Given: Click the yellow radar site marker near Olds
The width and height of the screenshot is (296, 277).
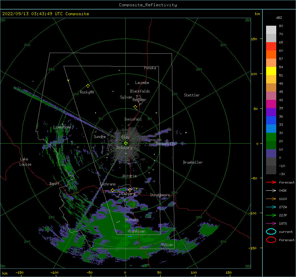Looking at the screenshot, I should [x=126, y=143].
